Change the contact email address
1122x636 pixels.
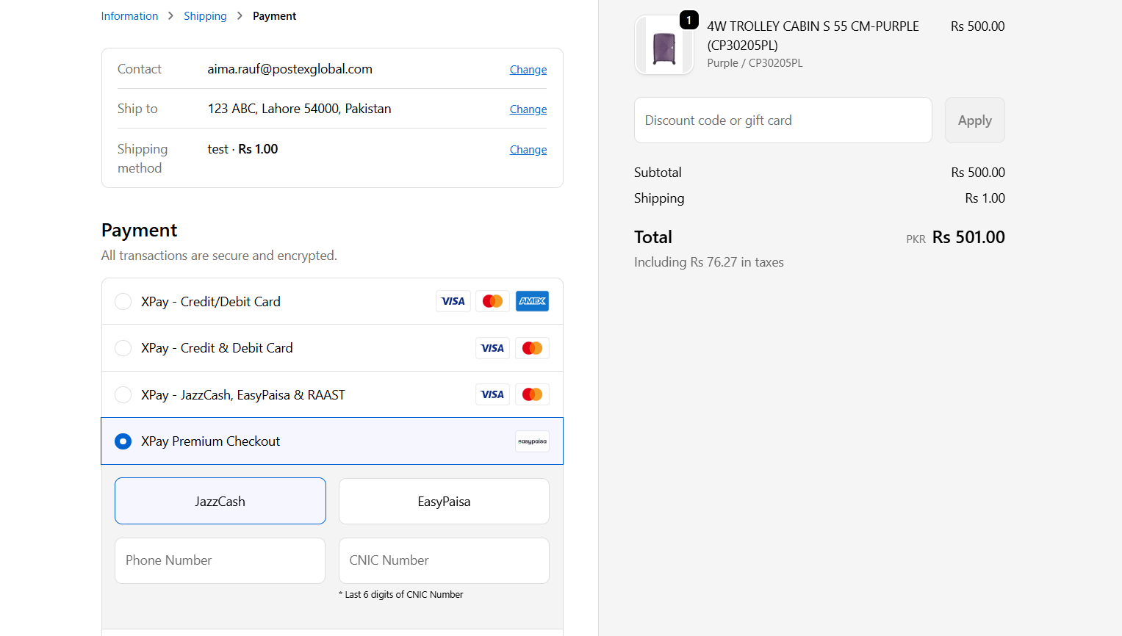(x=528, y=70)
